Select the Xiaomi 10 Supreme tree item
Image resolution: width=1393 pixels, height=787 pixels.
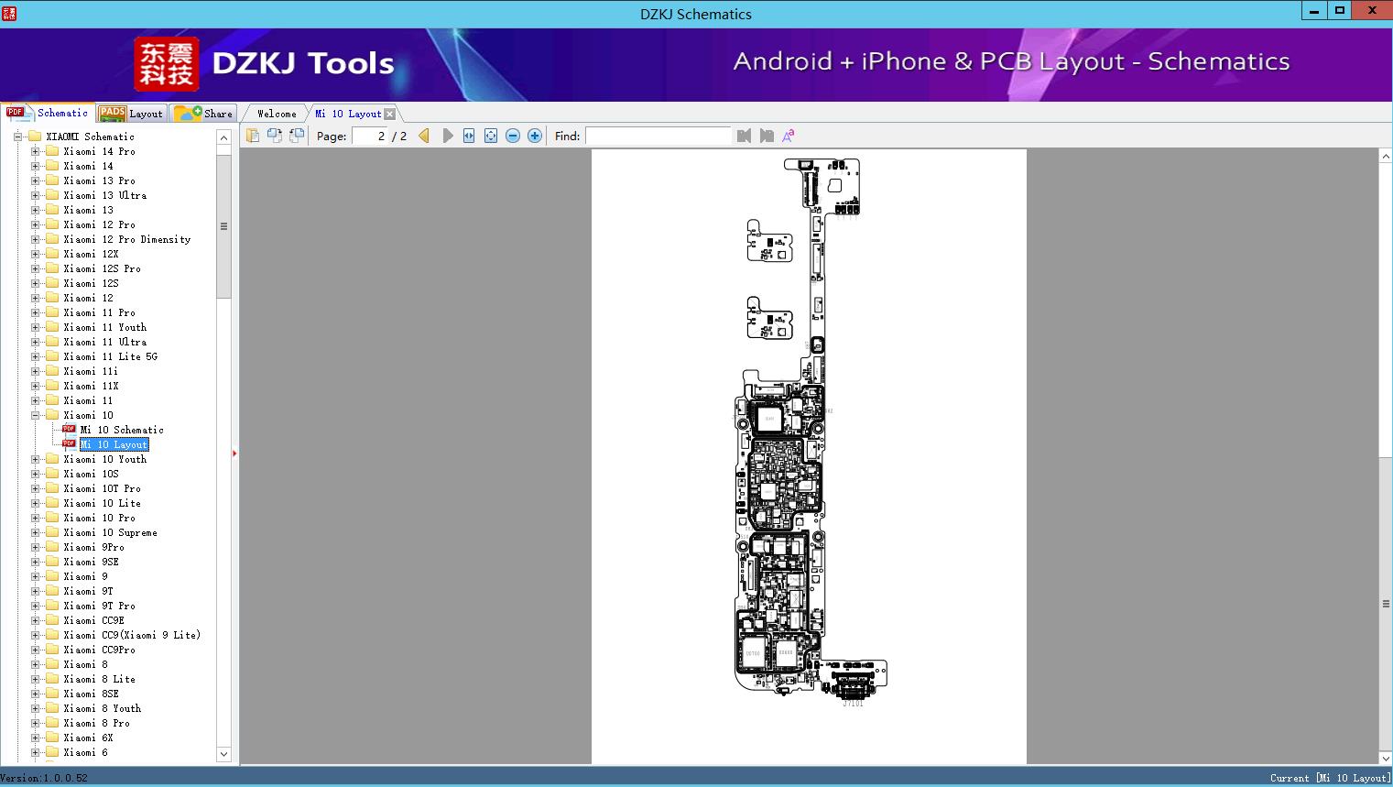click(110, 532)
